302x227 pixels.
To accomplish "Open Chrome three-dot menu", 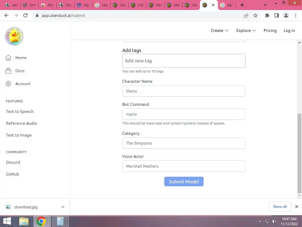I will [x=296, y=15].
